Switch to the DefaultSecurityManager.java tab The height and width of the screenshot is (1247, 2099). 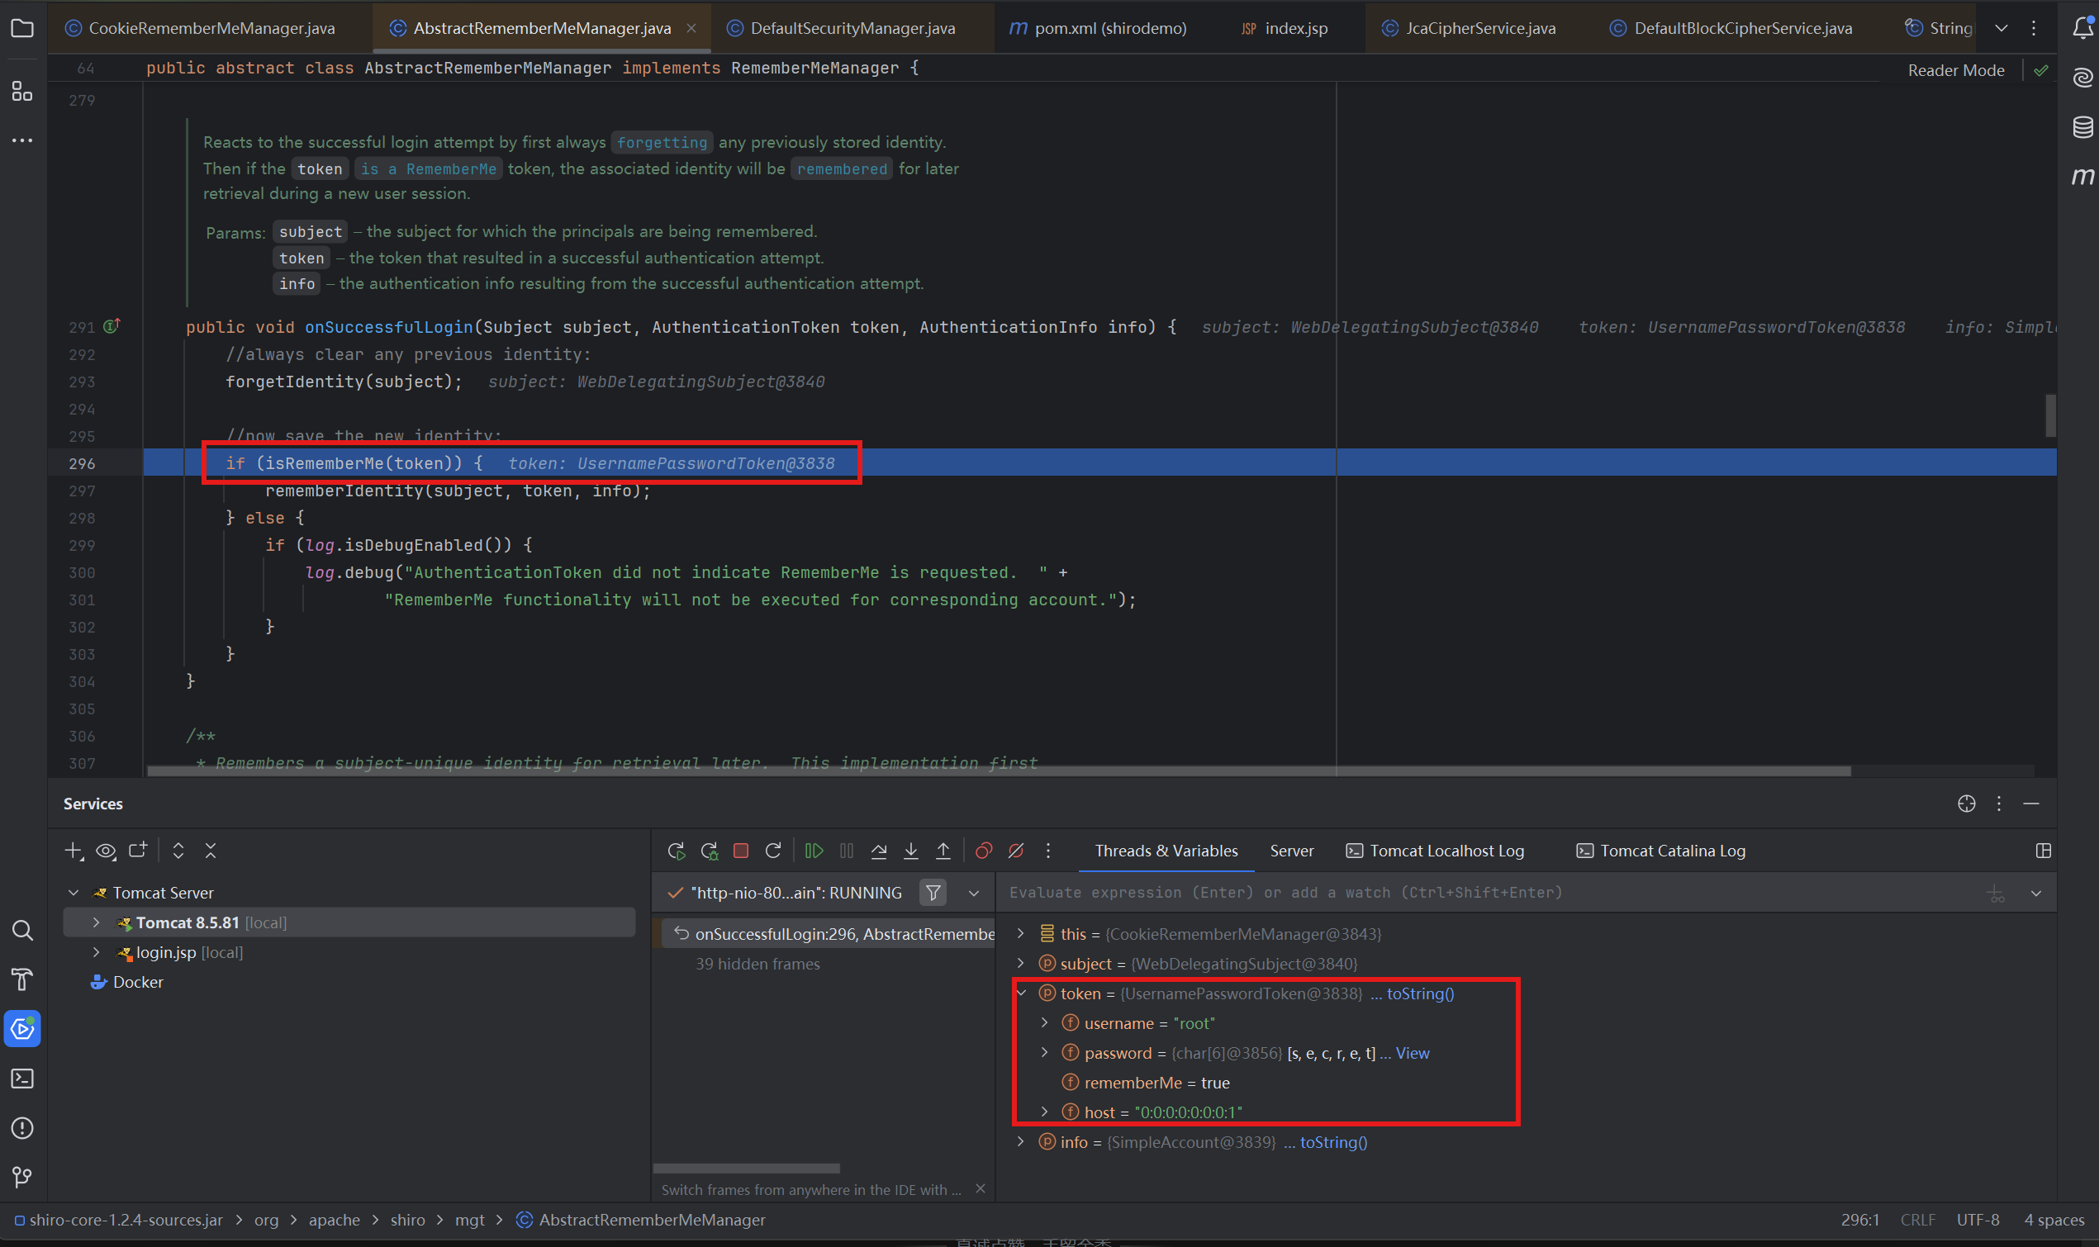852,28
